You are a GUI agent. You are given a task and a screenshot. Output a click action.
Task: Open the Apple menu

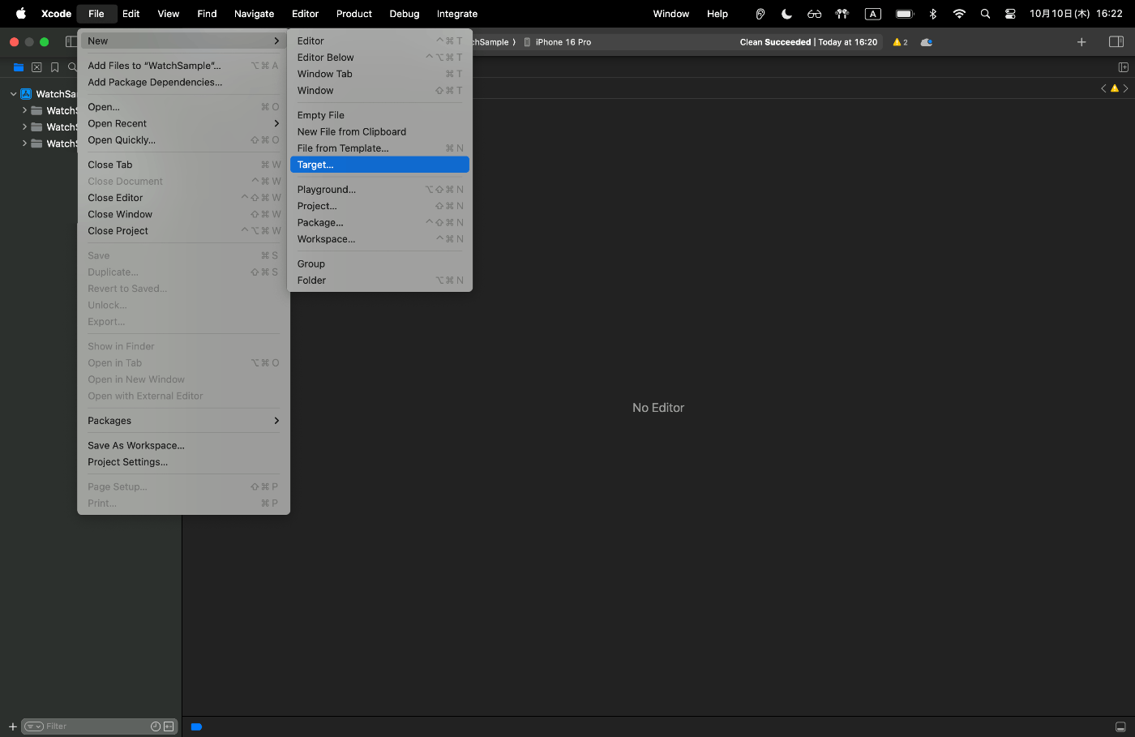[x=21, y=14]
